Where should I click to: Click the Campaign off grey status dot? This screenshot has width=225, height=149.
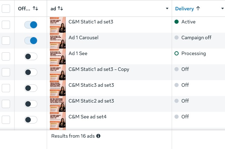177,38
